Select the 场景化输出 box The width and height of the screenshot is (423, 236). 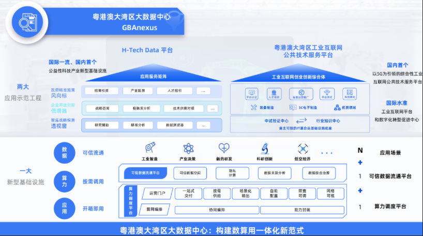(x=246, y=194)
